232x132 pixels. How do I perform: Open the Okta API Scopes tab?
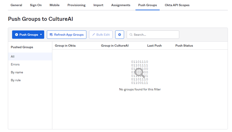[x=177, y=5]
